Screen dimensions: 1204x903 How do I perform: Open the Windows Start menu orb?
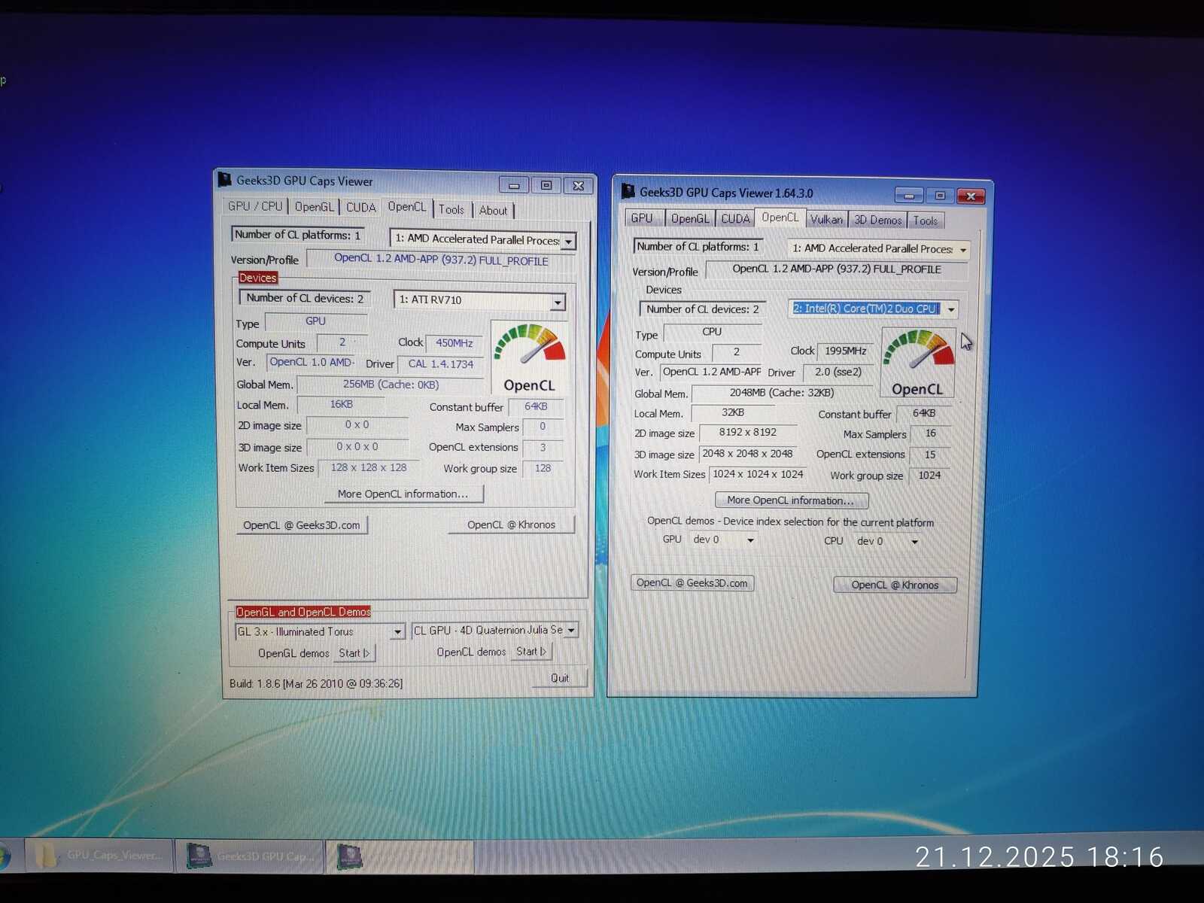click(x=5, y=858)
